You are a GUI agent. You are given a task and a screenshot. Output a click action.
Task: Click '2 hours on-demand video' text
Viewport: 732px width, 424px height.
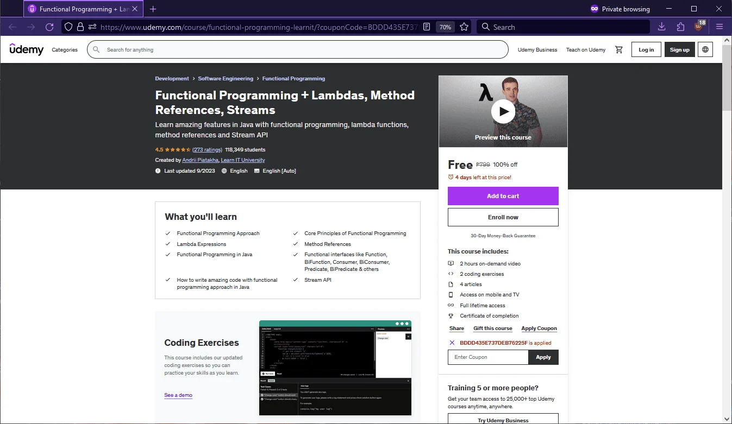490,264
